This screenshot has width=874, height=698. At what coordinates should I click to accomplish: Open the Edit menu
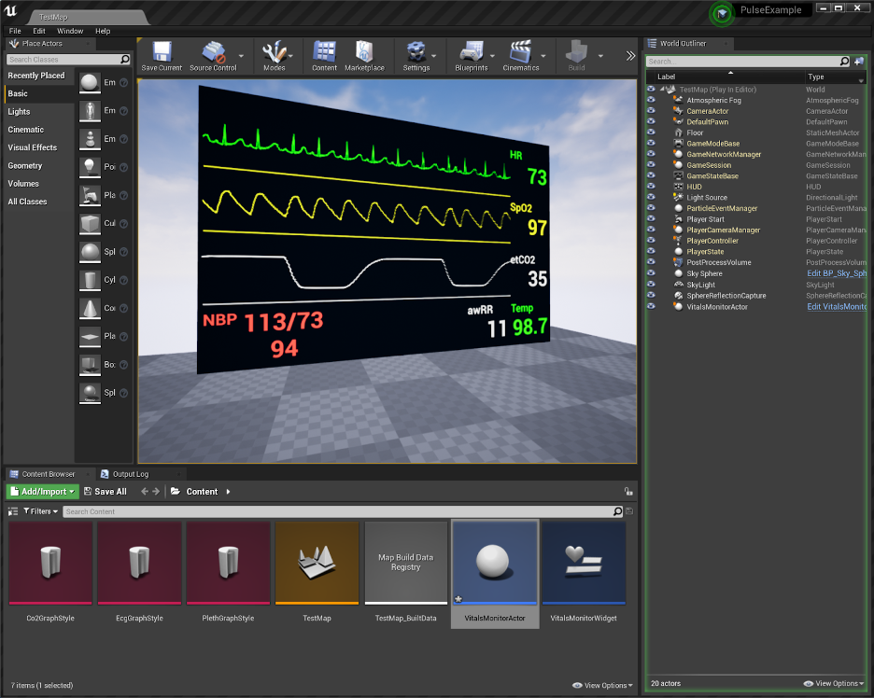click(39, 31)
